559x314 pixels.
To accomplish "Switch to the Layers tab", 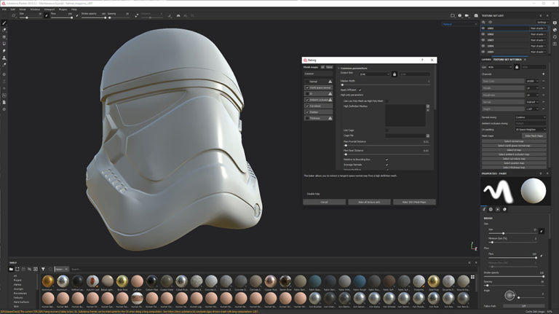I will pyautogui.click(x=486, y=60).
